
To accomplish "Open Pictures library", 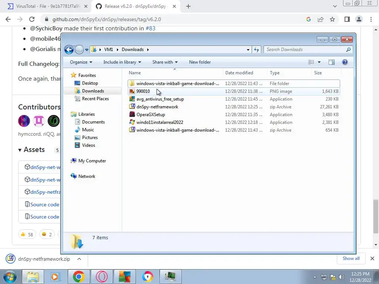I will [x=90, y=138].
